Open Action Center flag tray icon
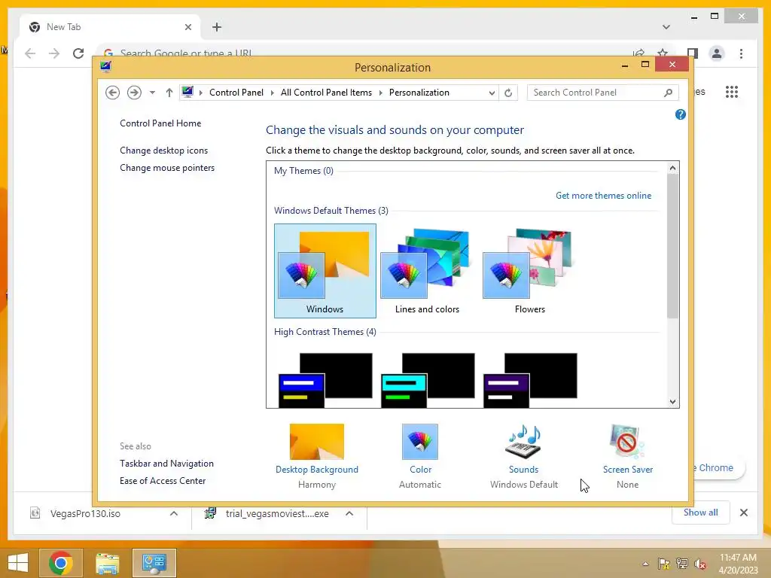This screenshot has width=771, height=578. click(x=664, y=564)
